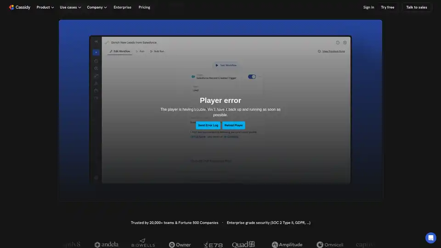441x248 pixels.
Task: Open the workflow settings gear icon
Action: point(345,42)
